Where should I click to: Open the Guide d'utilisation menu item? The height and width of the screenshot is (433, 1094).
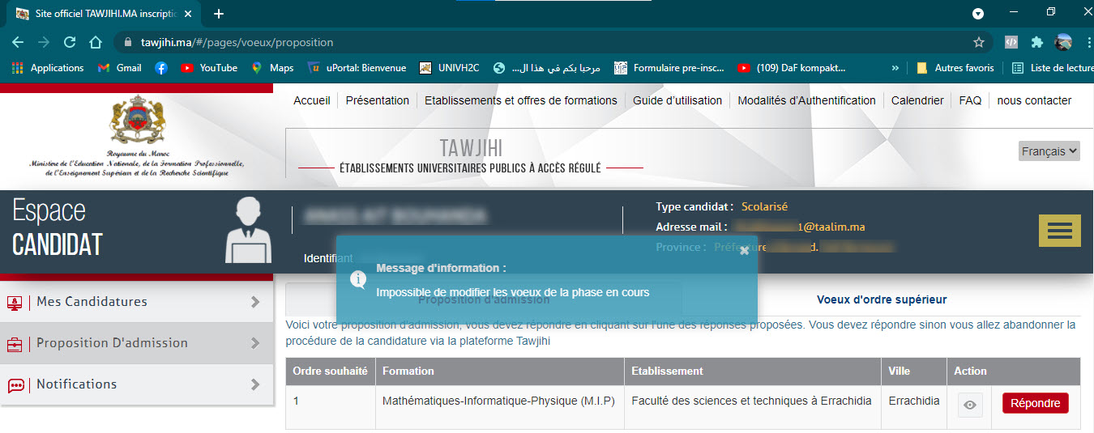677,100
